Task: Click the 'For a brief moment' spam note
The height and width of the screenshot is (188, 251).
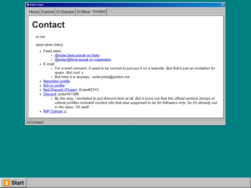Action: tap(135, 71)
